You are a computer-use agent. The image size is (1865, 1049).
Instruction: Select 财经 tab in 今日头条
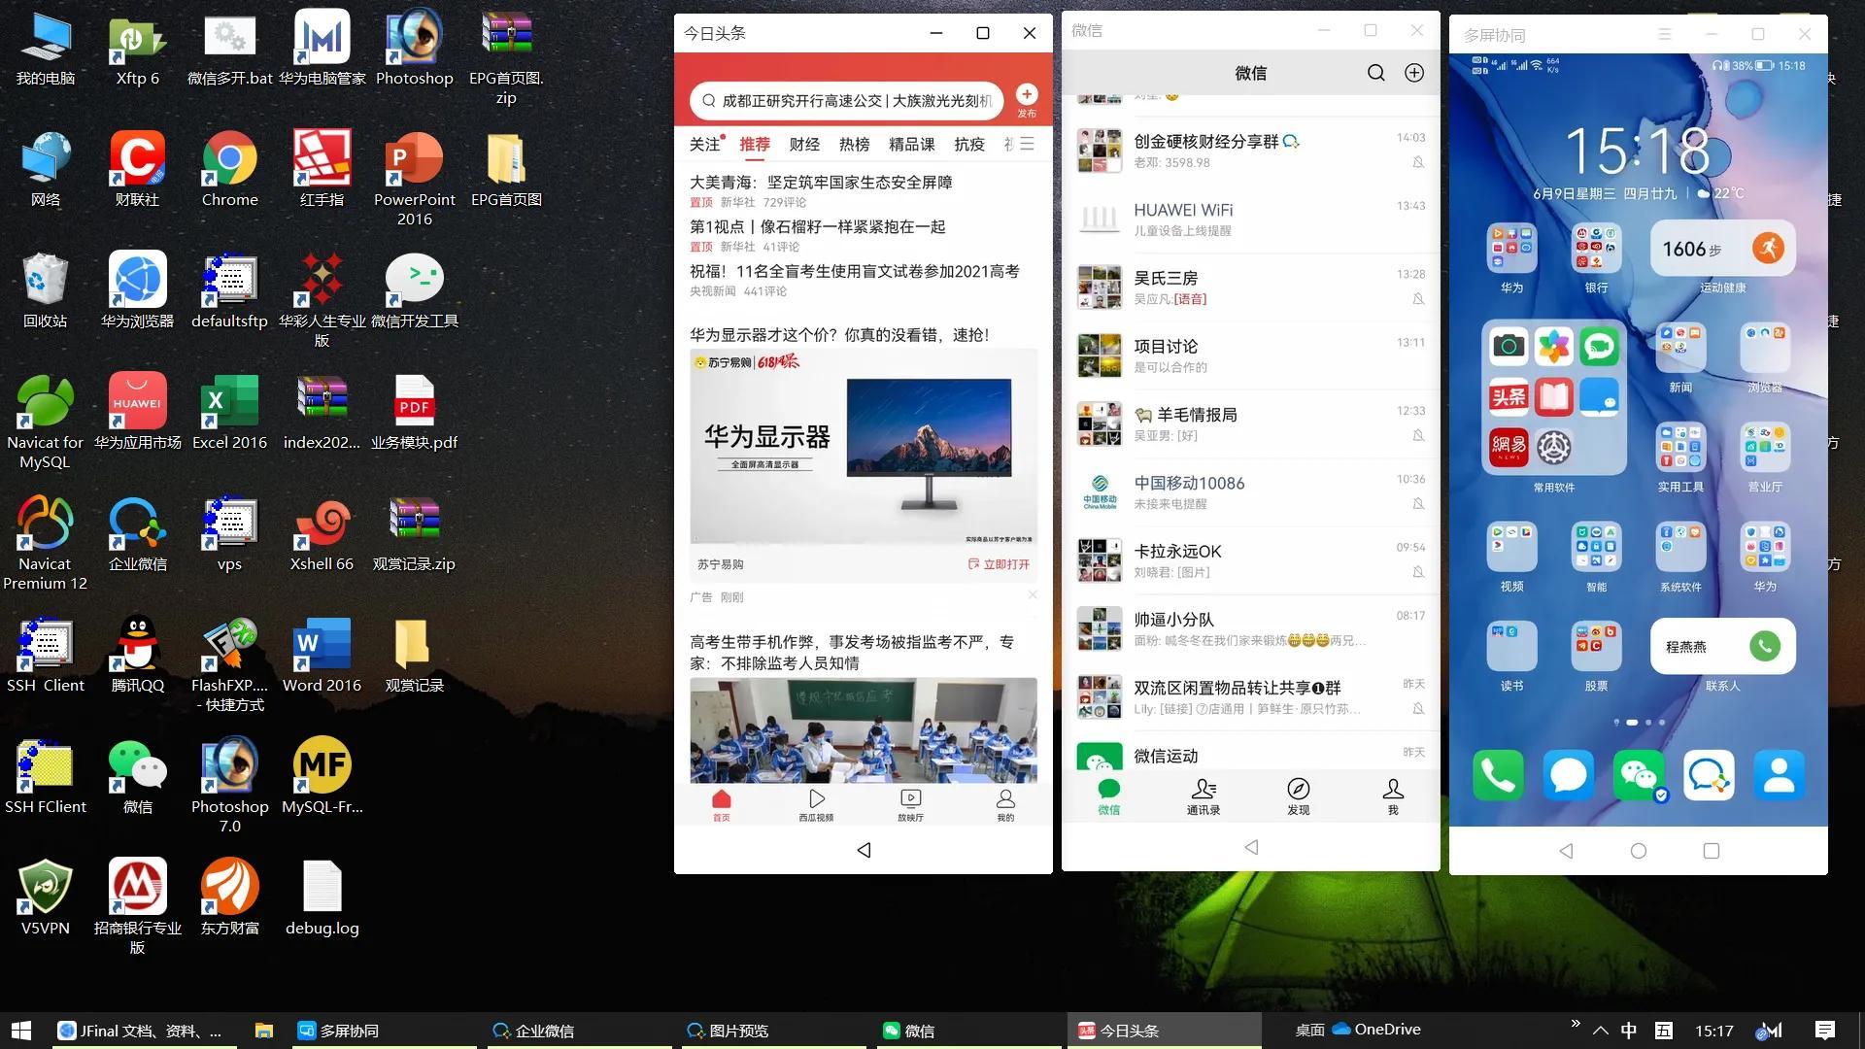point(803,144)
